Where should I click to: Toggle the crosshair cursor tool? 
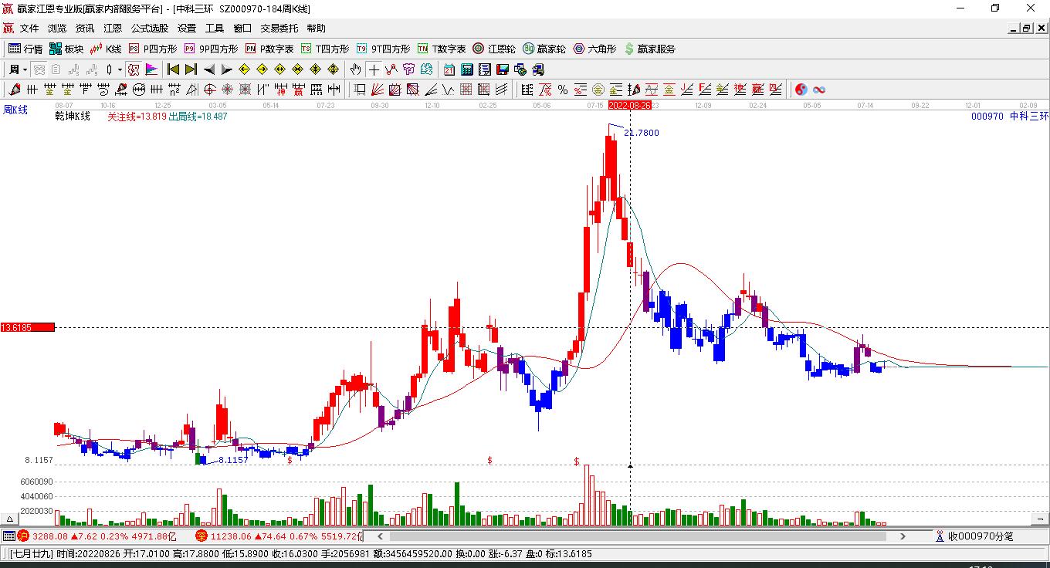[x=374, y=69]
